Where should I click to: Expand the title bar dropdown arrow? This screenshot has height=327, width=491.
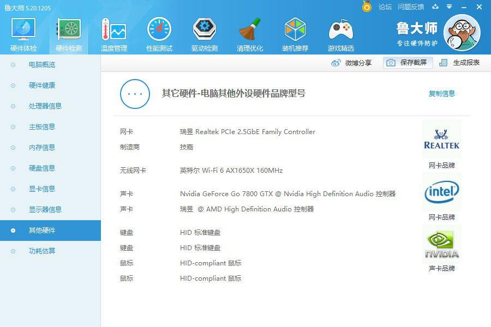(x=448, y=7)
